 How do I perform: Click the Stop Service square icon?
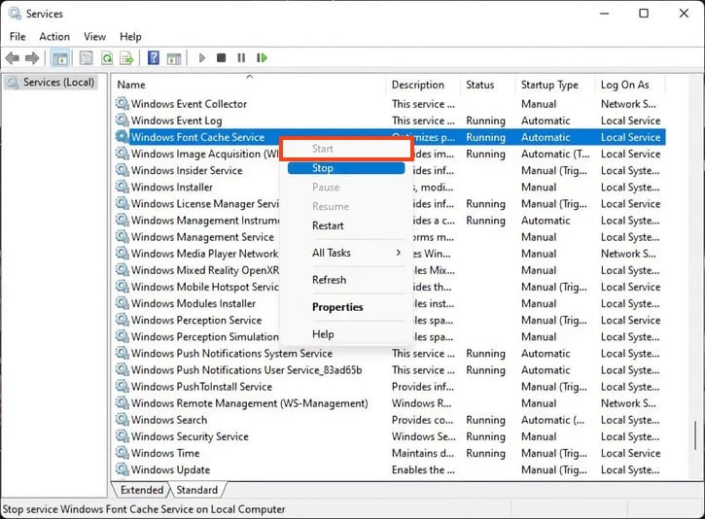point(222,58)
